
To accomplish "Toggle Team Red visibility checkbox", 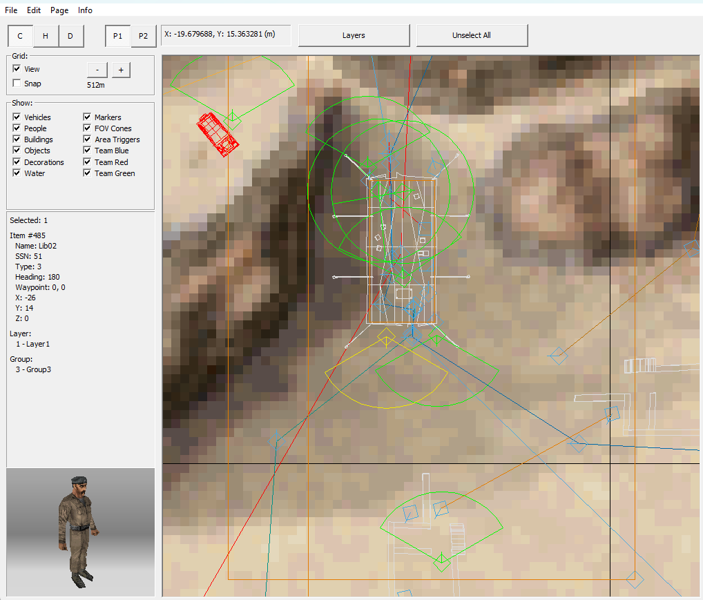I will point(87,162).
